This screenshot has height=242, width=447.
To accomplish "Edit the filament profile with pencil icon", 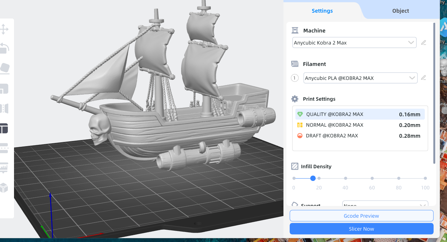I will (424, 78).
